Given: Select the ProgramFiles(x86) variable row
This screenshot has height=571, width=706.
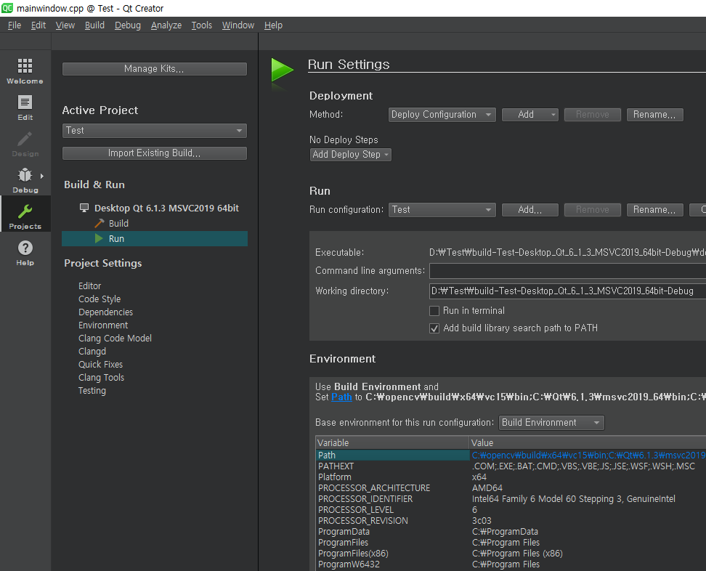Looking at the screenshot, I should click(x=511, y=554).
